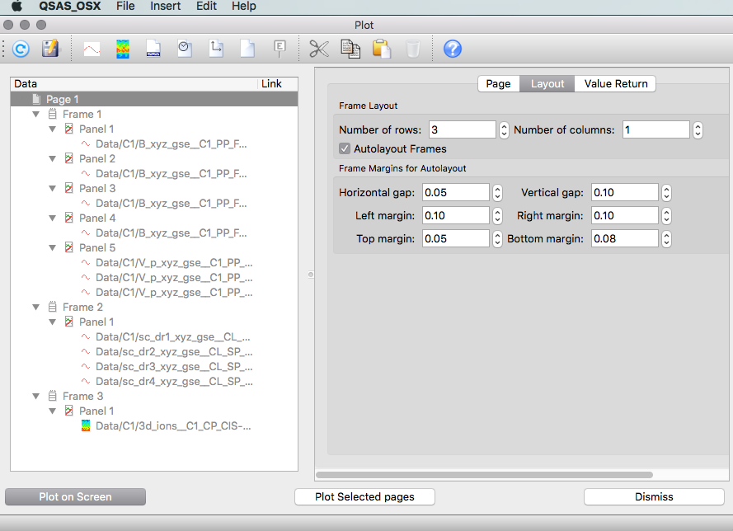Collapse the Frame 1 tree node
The image size is (733, 531).
coord(35,115)
